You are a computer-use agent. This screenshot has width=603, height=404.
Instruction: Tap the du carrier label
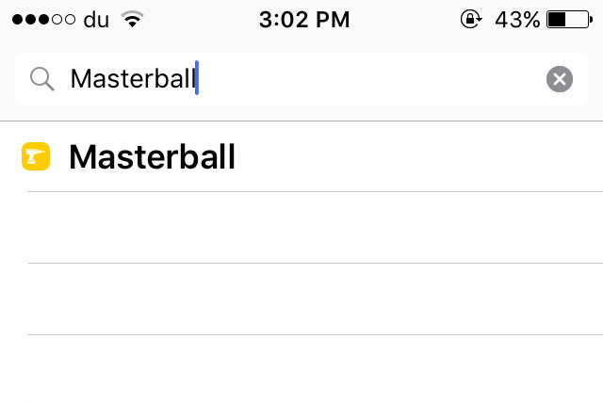click(96, 20)
